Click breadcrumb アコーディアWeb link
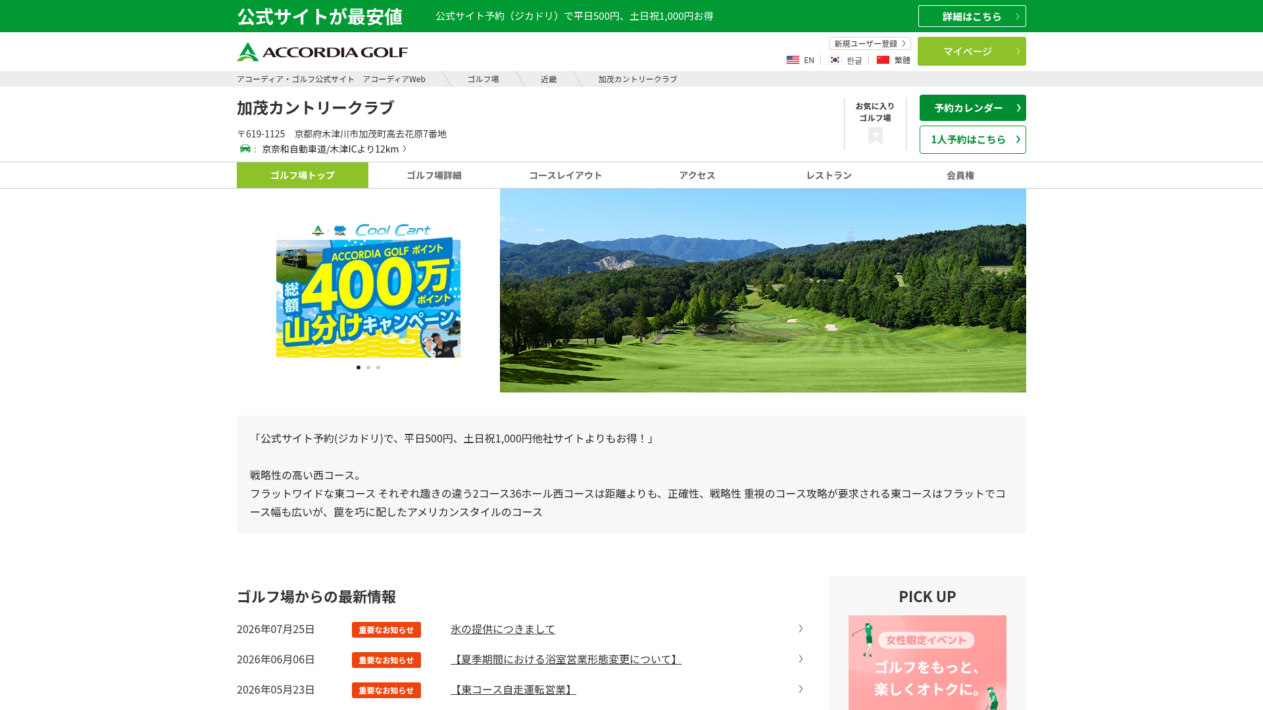This screenshot has height=710, width=1263. click(331, 79)
